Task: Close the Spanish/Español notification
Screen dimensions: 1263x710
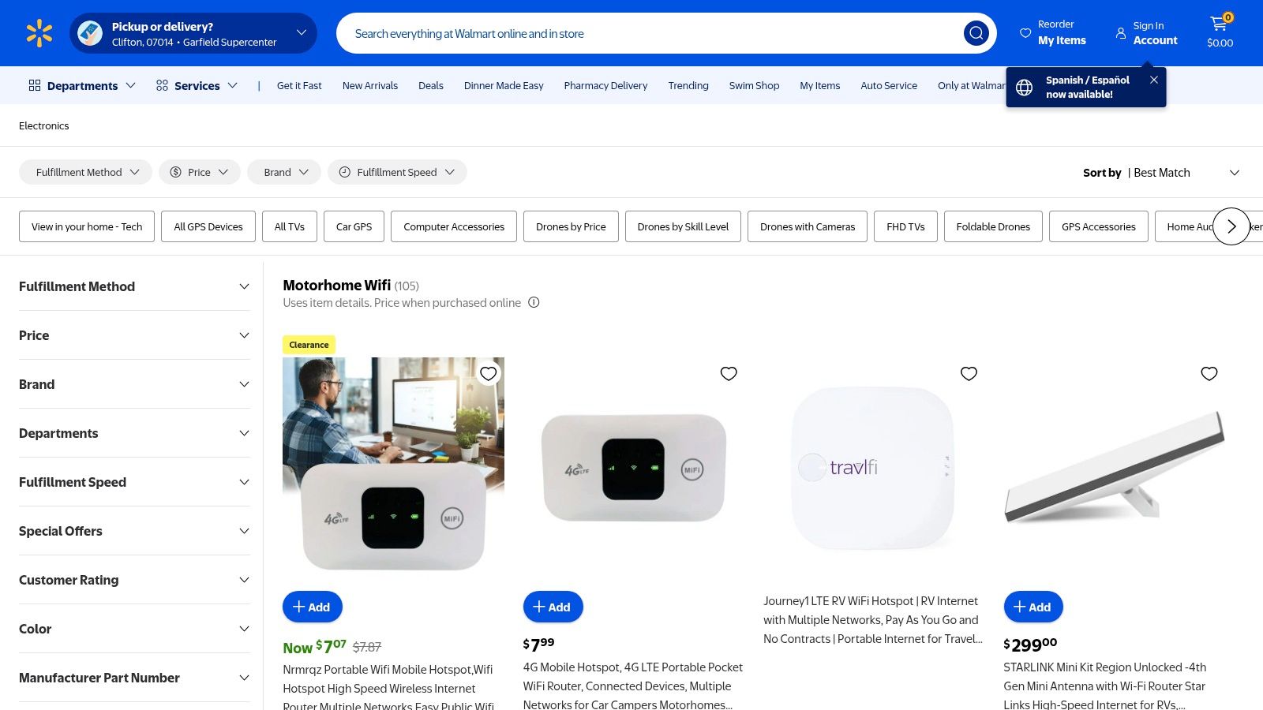Action: [x=1153, y=80]
